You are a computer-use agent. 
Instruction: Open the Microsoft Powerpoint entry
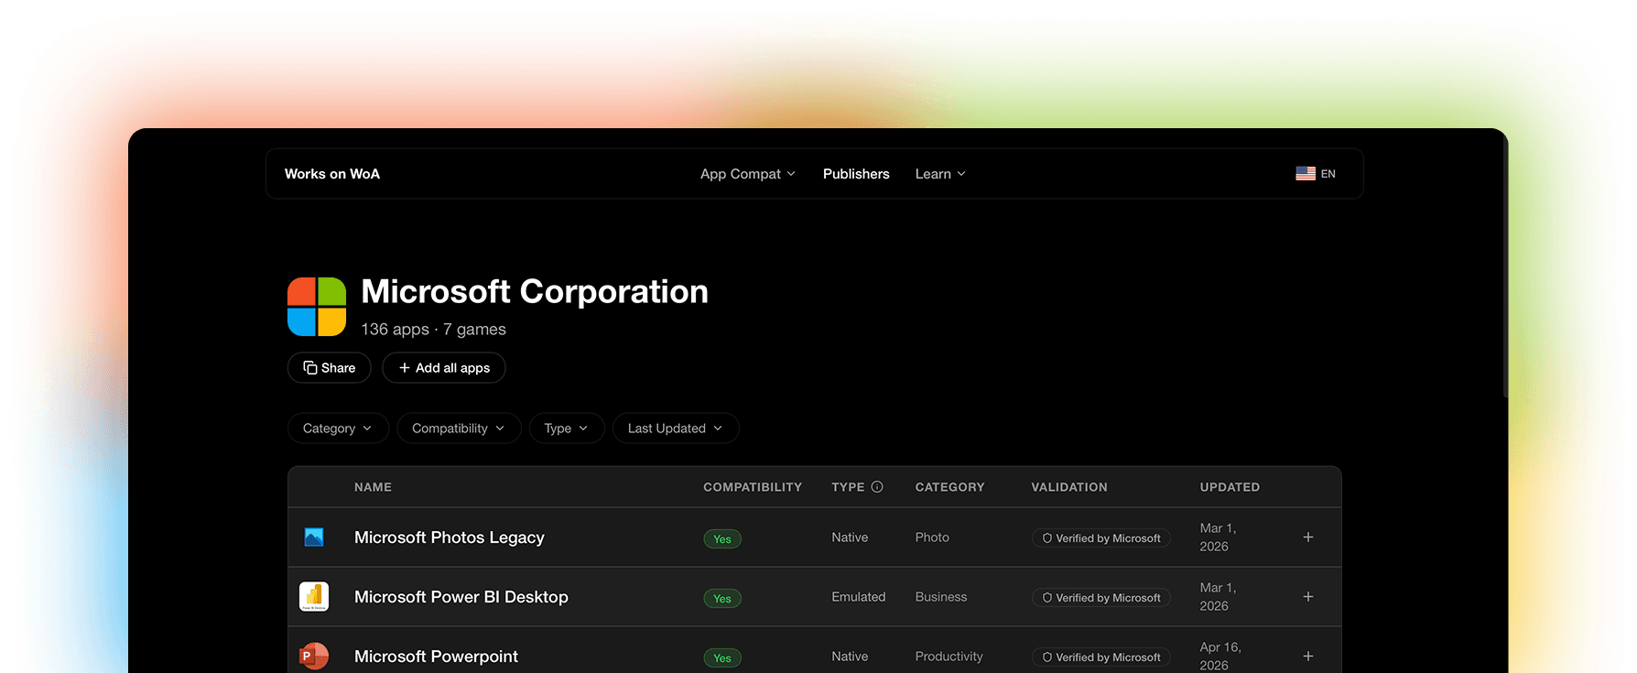[436, 657]
